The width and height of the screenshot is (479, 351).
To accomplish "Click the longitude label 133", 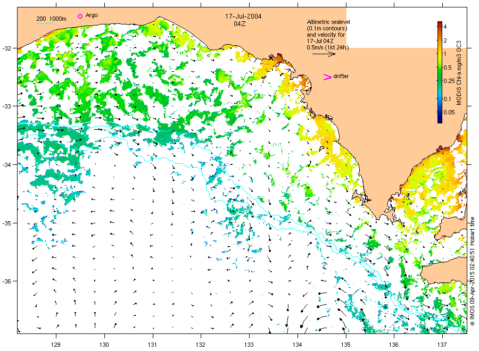I will click(249, 345).
